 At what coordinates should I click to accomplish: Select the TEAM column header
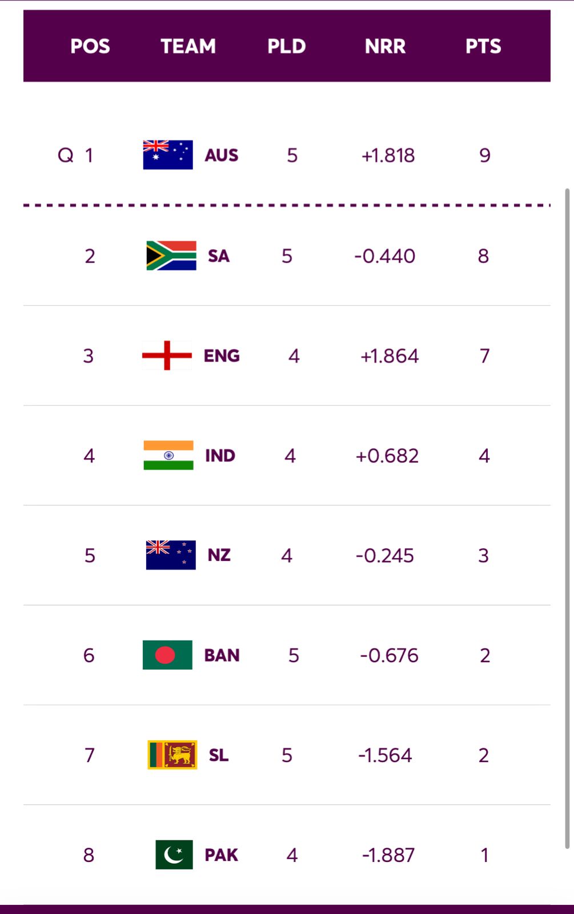point(188,46)
